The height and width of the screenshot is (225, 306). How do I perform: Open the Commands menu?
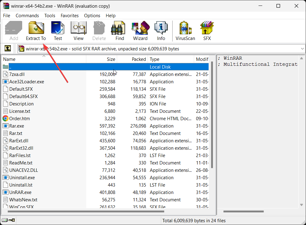point(27,16)
